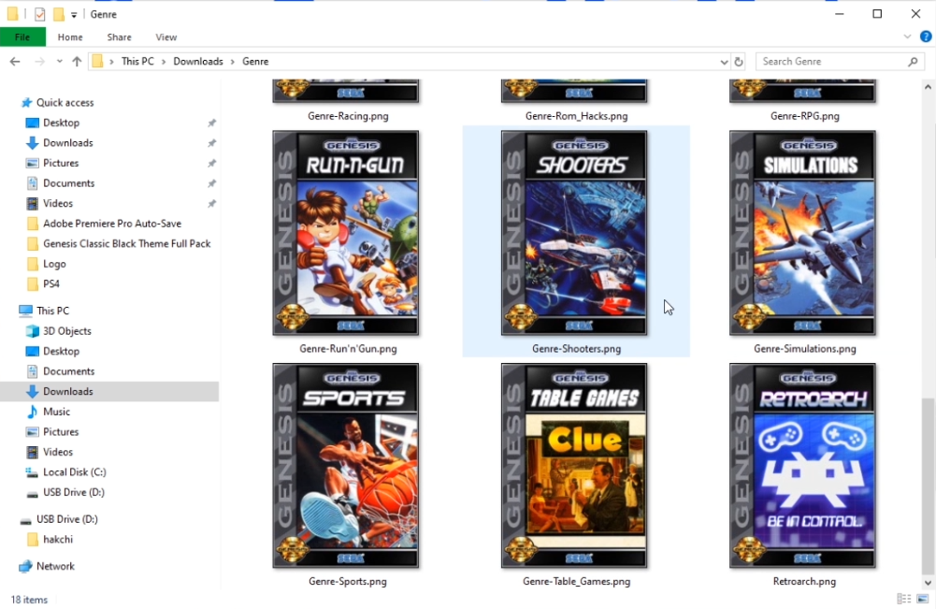This screenshot has width=936, height=609.
Task: Open Videos under Quick access
Action: pos(57,204)
